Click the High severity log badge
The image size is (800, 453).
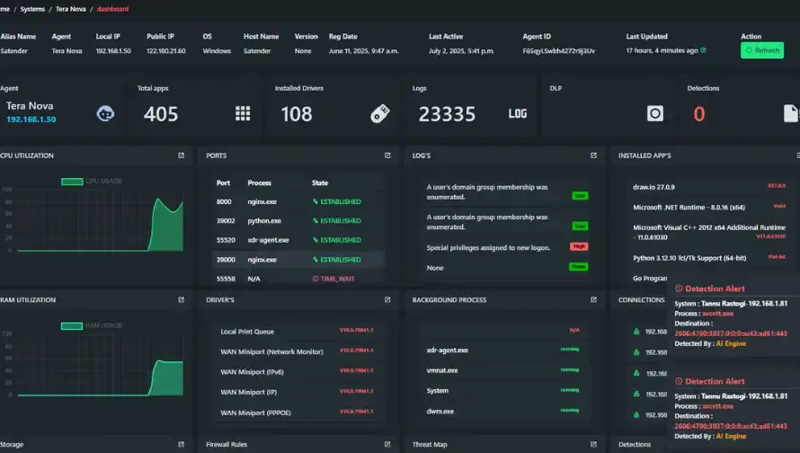[x=579, y=246]
